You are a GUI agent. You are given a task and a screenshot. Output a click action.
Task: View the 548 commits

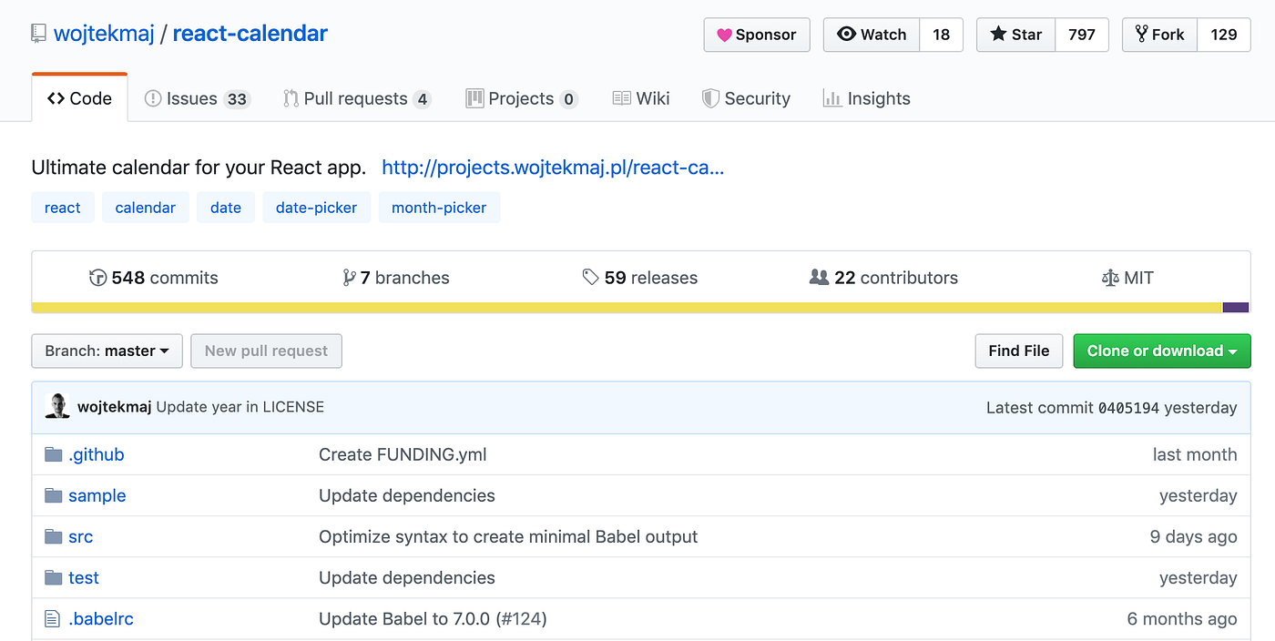click(x=154, y=278)
